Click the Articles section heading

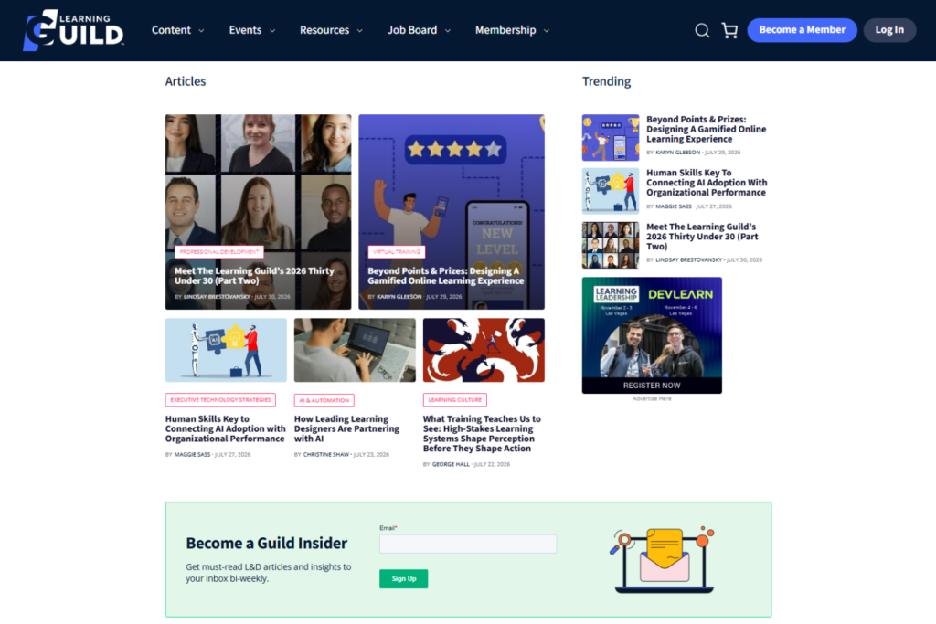(185, 81)
